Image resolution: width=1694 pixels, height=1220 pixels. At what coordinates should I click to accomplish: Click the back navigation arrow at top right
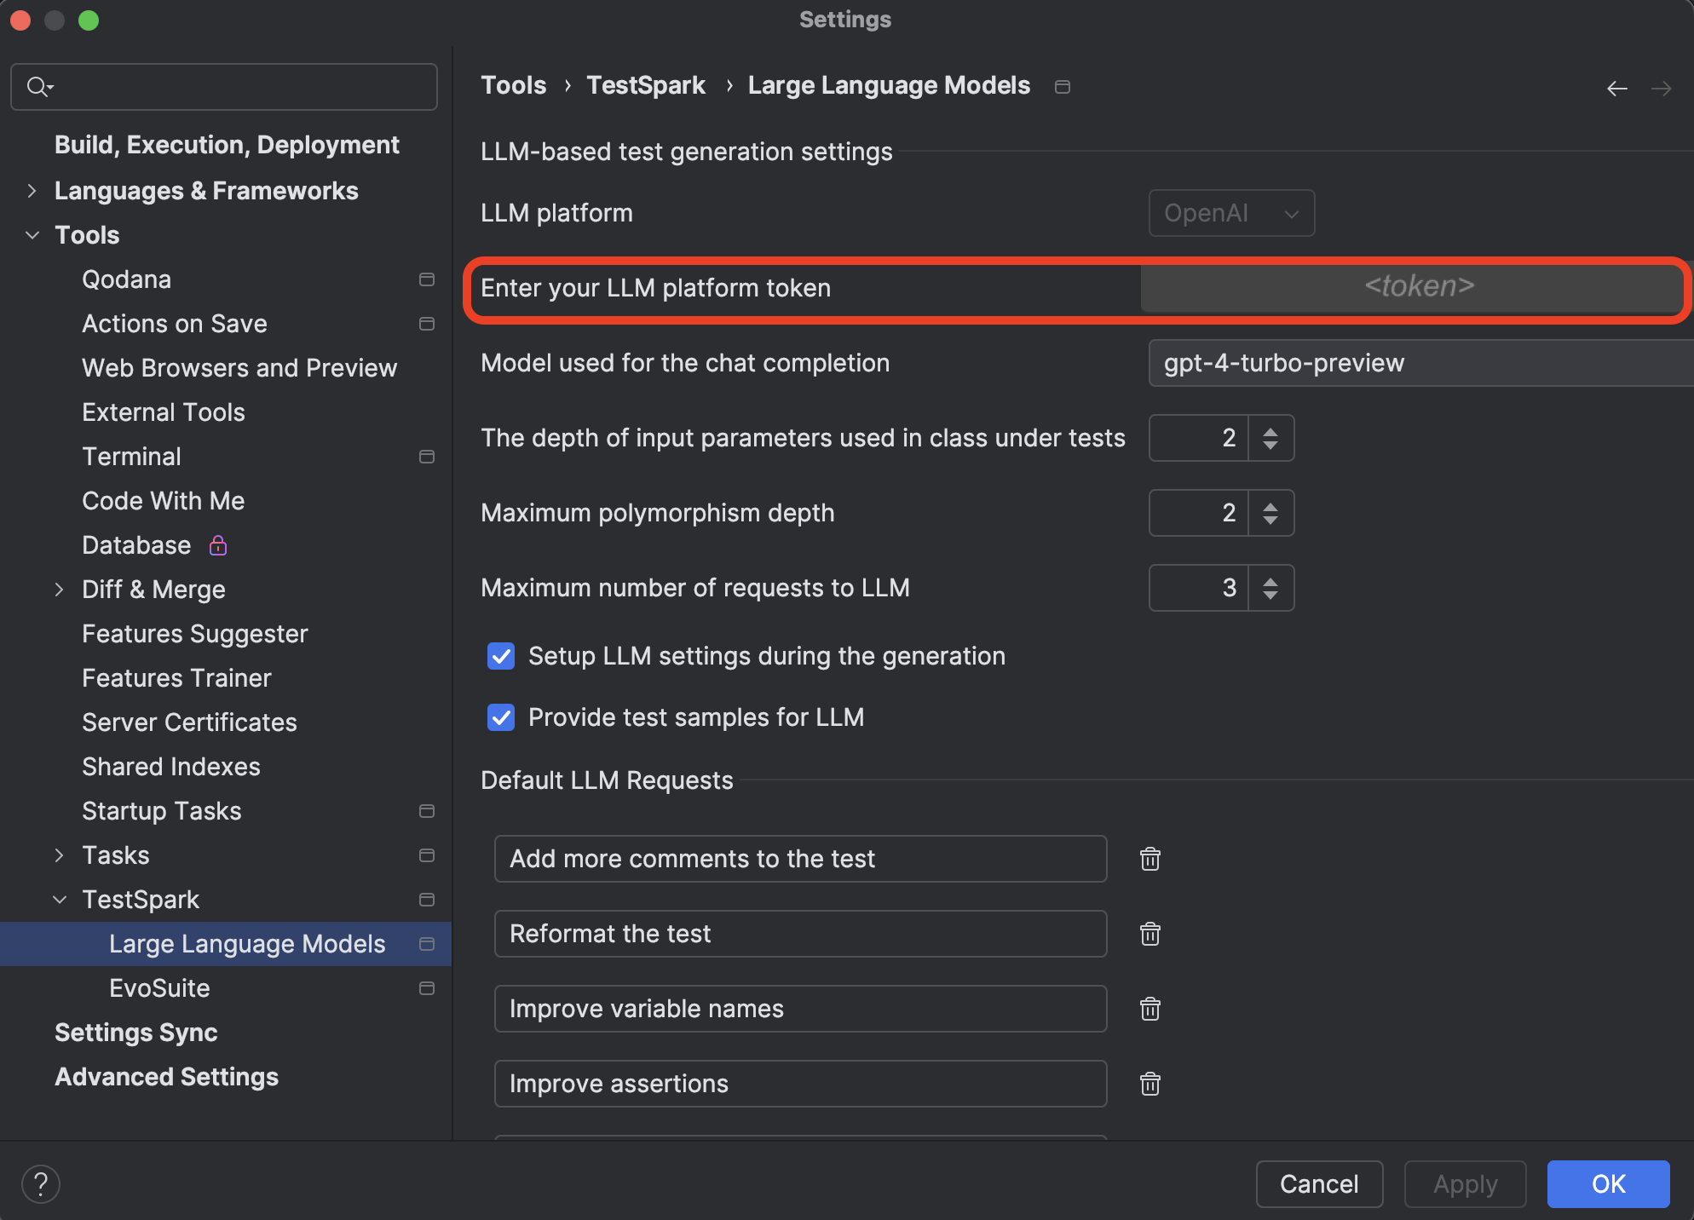click(x=1617, y=87)
